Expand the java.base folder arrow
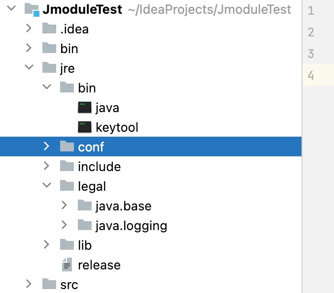This screenshot has width=334, height=293. tap(64, 205)
